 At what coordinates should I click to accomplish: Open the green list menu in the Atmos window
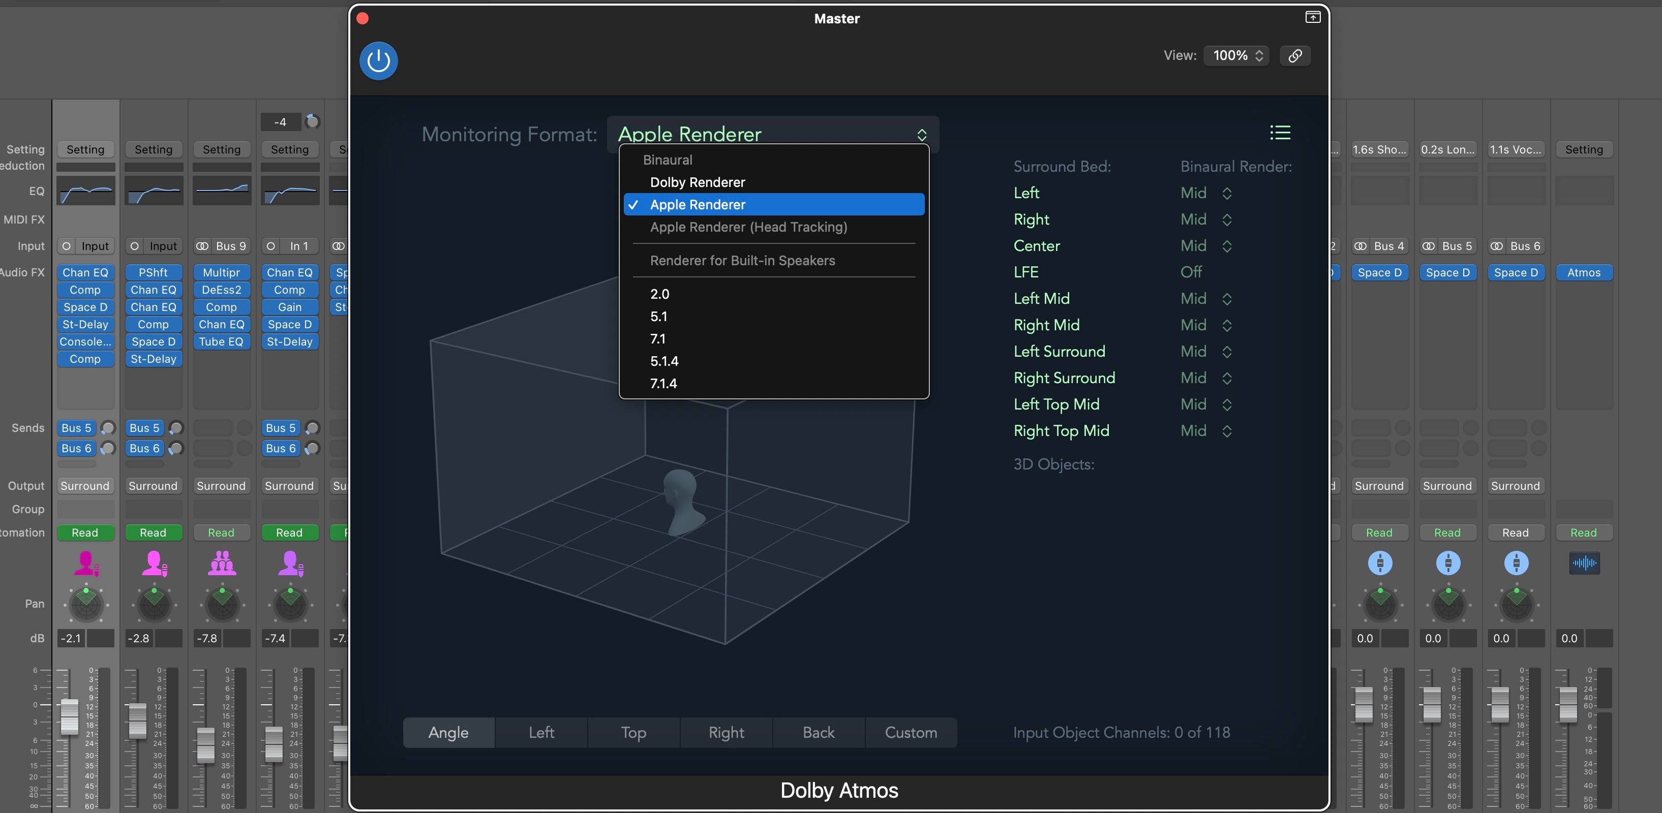pyautogui.click(x=1280, y=133)
